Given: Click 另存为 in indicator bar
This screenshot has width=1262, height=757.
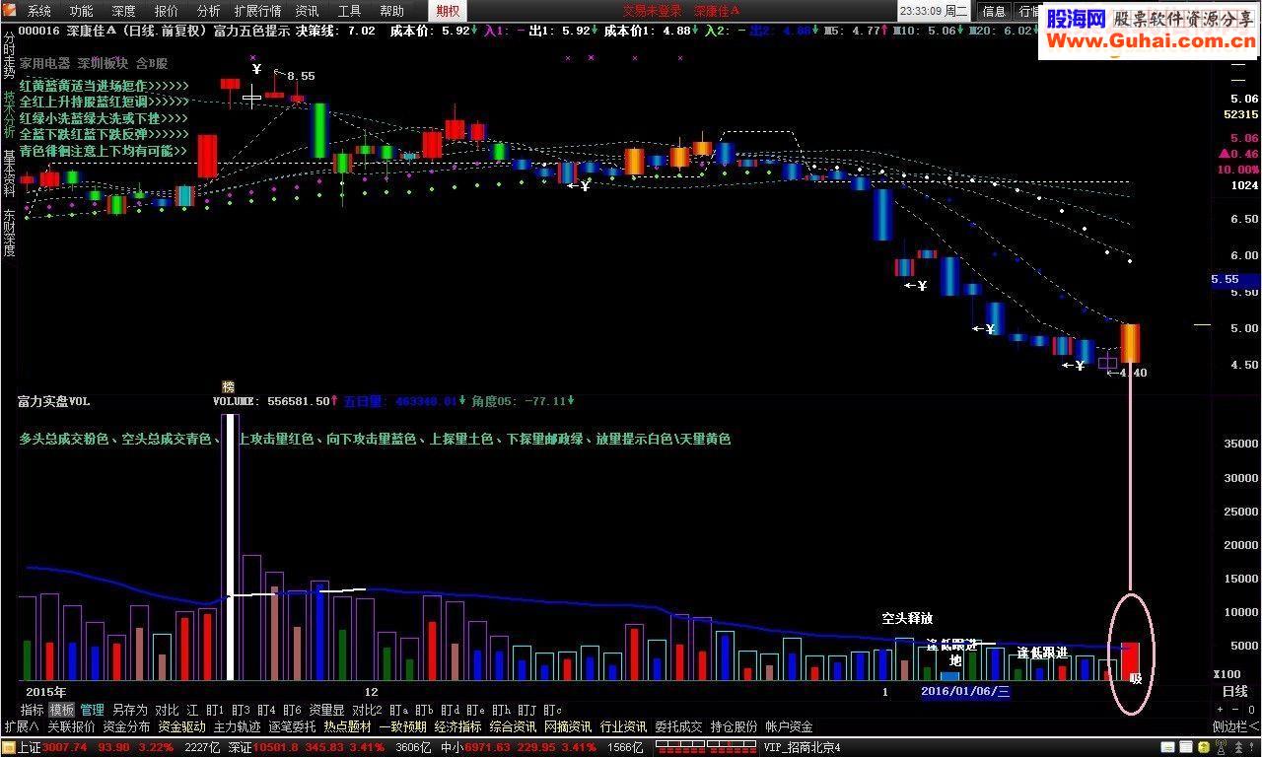Looking at the screenshot, I should click(x=129, y=710).
